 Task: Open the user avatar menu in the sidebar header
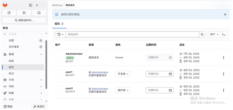tap(43, 5)
